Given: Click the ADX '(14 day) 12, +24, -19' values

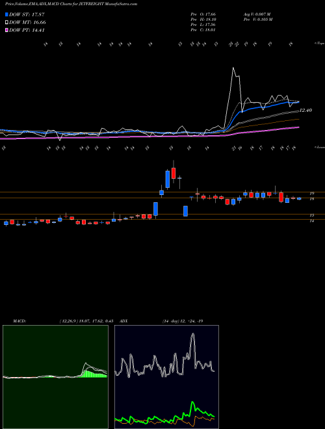Looking at the screenshot, I should 183,321.
